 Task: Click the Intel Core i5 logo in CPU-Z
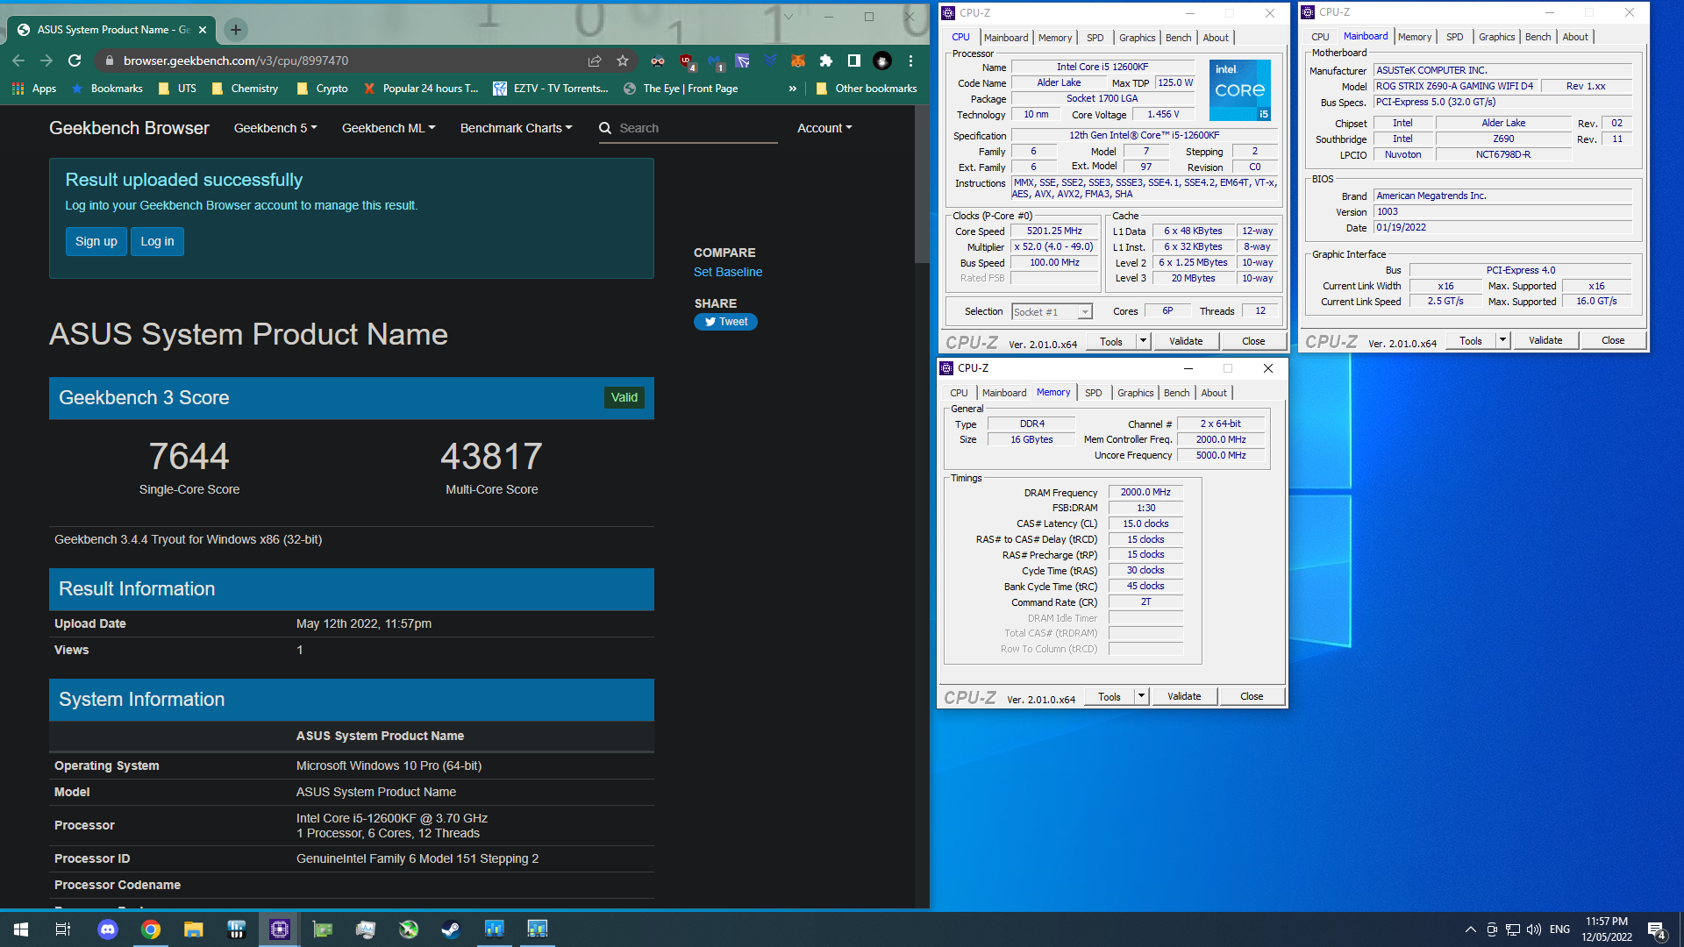click(x=1240, y=90)
